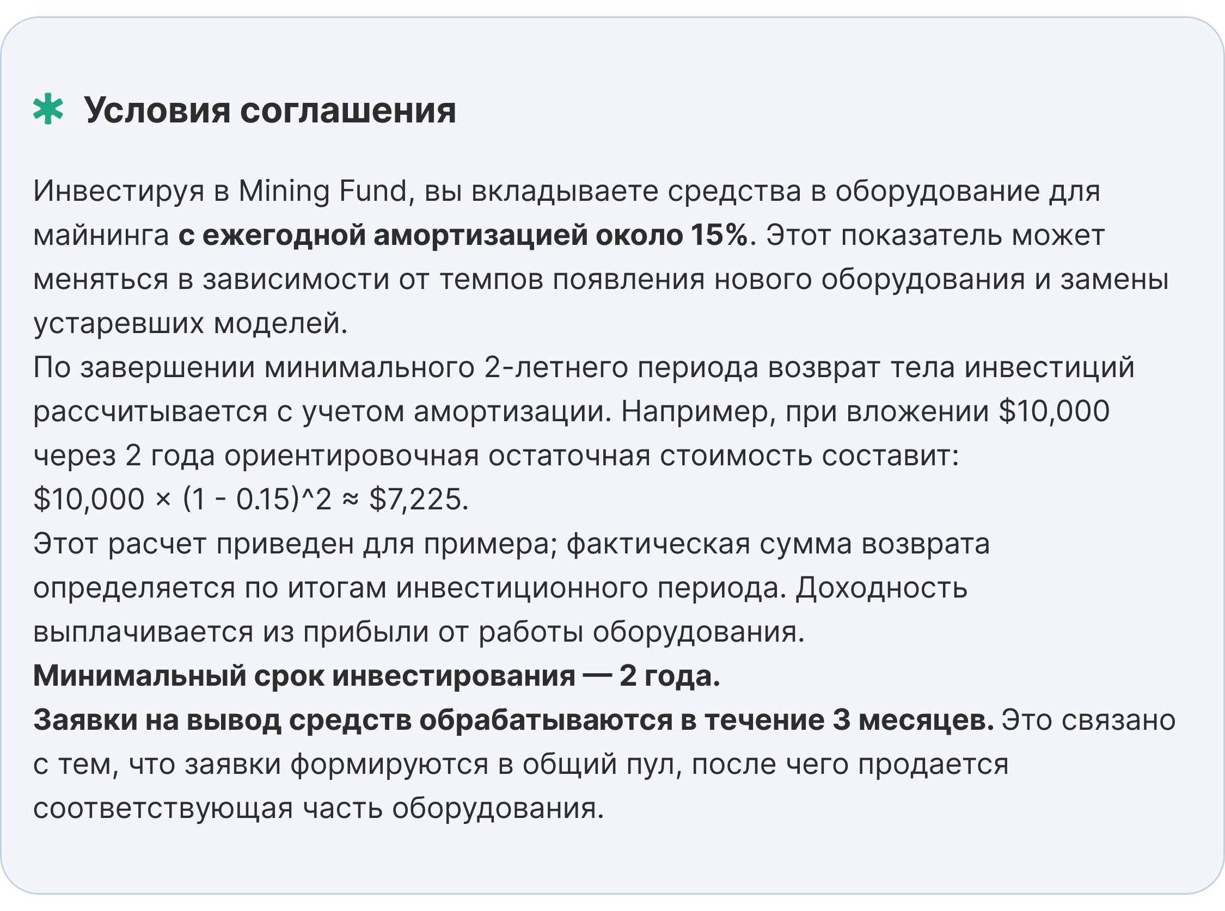Click the word "майнинга"
This screenshot has width=1225, height=911.
click(101, 236)
